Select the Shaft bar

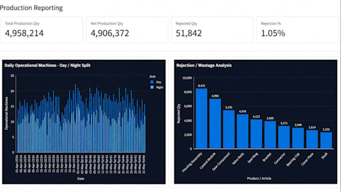(326, 140)
